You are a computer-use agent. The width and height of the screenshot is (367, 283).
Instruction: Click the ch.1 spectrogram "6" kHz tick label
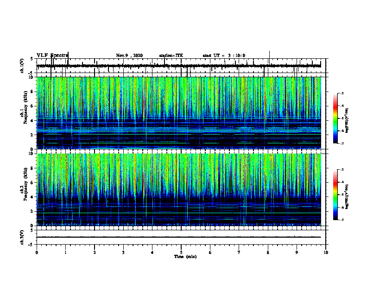[32, 106]
